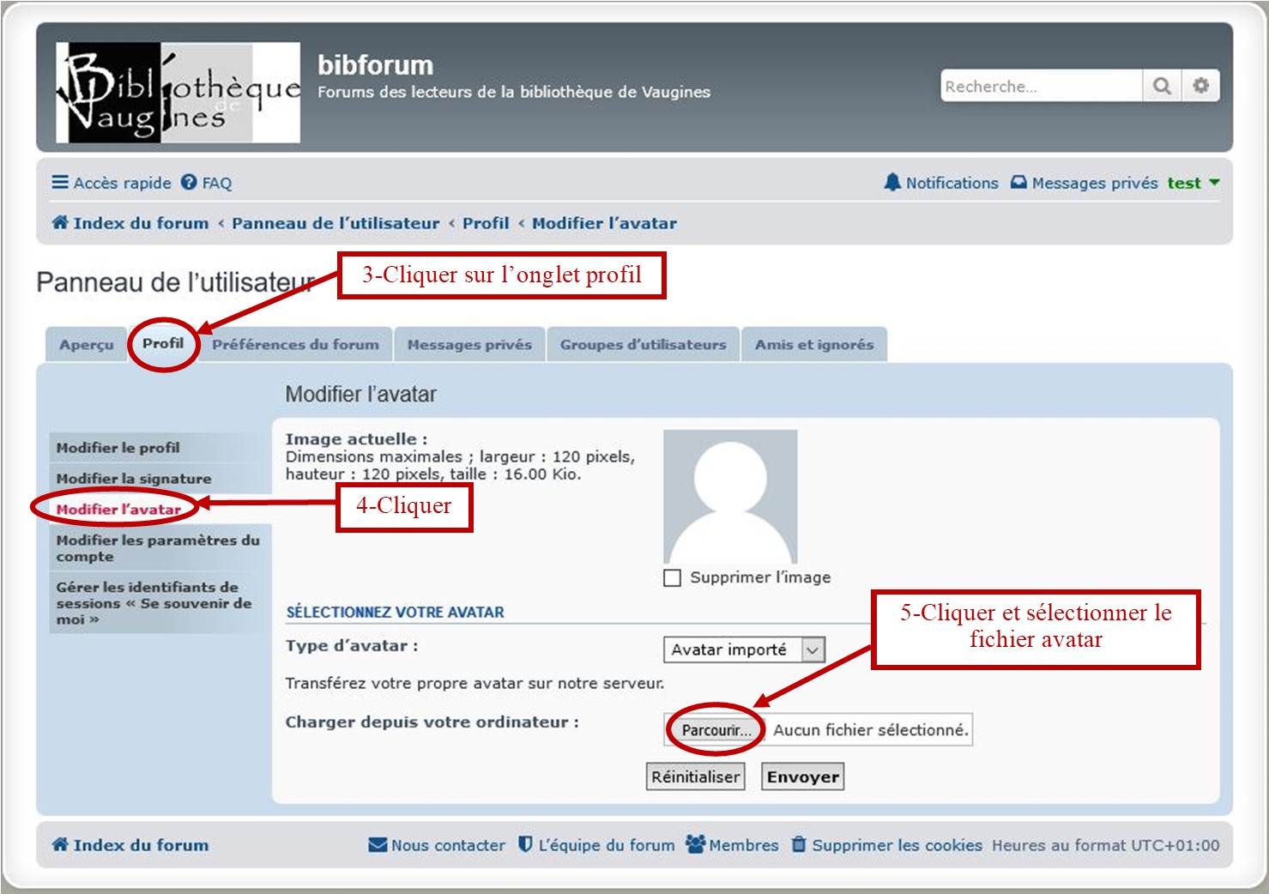
Task: Click trash icon for Supprimer les cookies
Action: 799,844
